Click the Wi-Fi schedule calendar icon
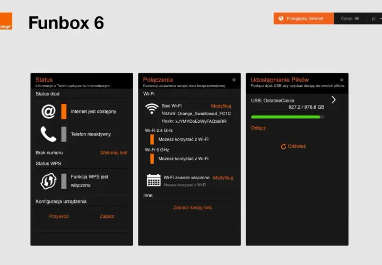This screenshot has width=382, height=265. coord(154,180)
